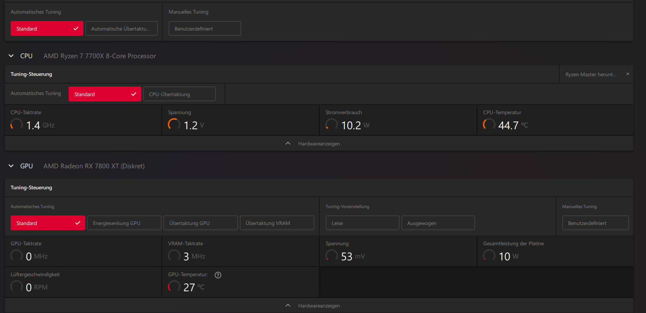Click the 27 °C GPU temperature value
The width and height of the screenshot is (646, 313).
(194, 288)
